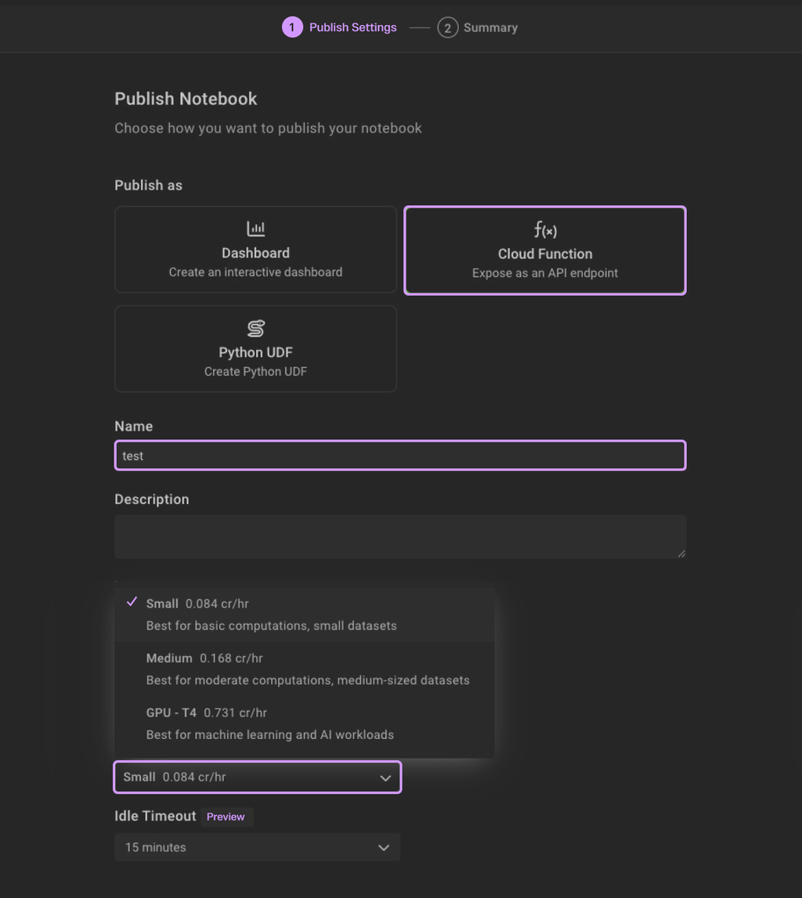Click the Python UDF snake icon
Viewport: 802px width, 898px height.
tap(255, 328)
